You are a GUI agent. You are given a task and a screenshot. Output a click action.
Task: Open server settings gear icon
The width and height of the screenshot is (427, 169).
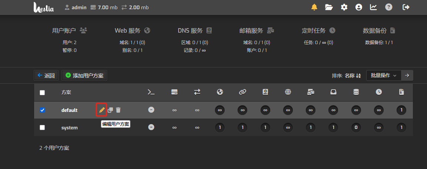[x=344, y=7]
